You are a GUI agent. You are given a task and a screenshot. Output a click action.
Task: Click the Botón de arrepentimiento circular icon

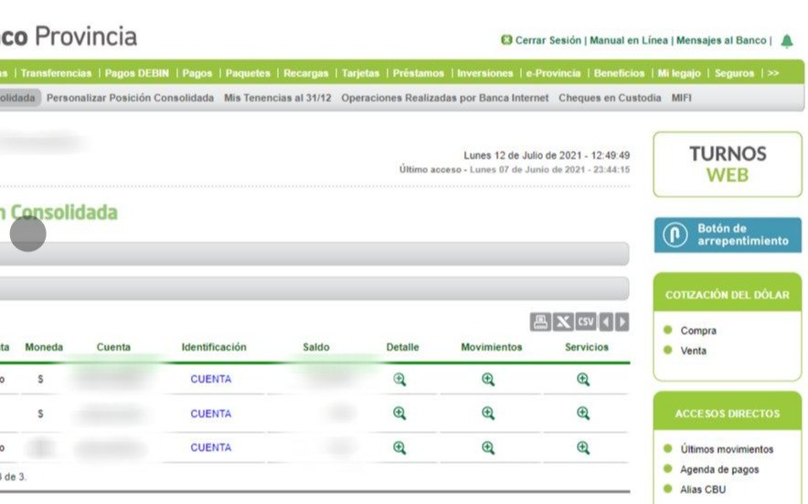[675, 235]
